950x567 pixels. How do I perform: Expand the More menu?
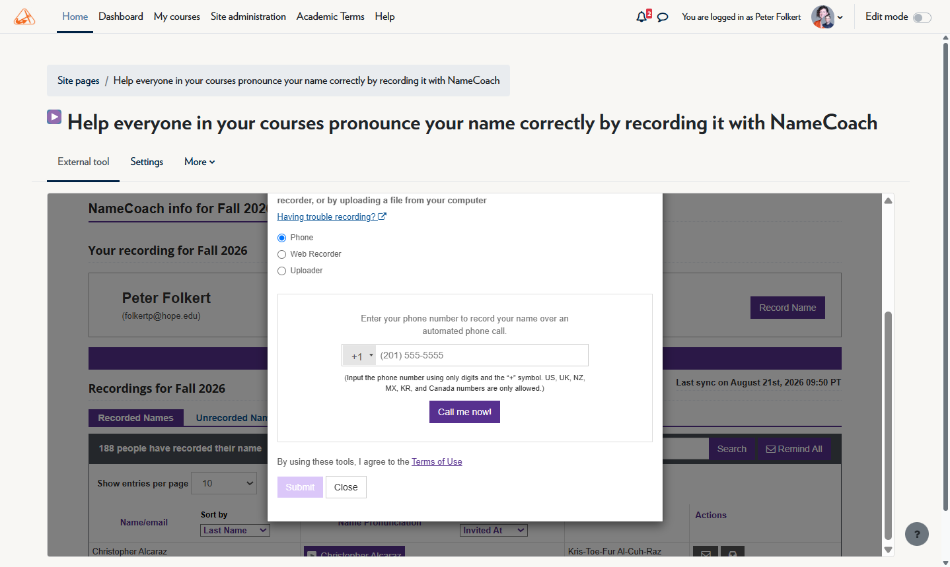[200, 162]
